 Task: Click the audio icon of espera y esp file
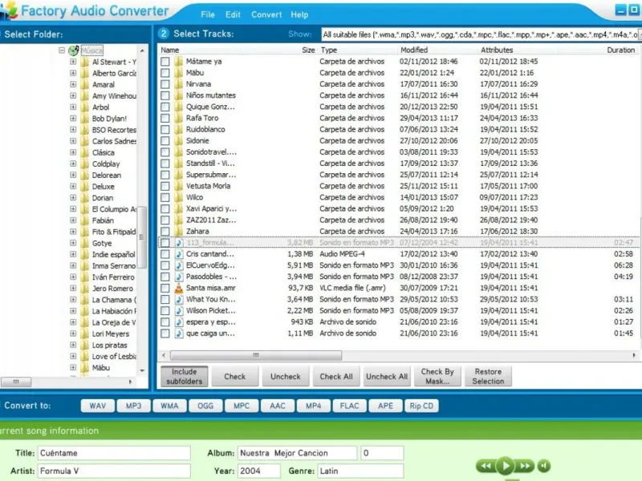click(x=179, y=322)
